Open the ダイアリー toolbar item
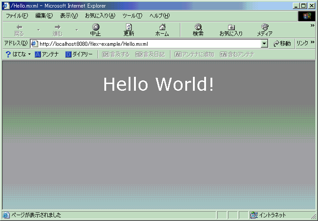The width and height of the screenshot is (318, 221). pos(79,54)
